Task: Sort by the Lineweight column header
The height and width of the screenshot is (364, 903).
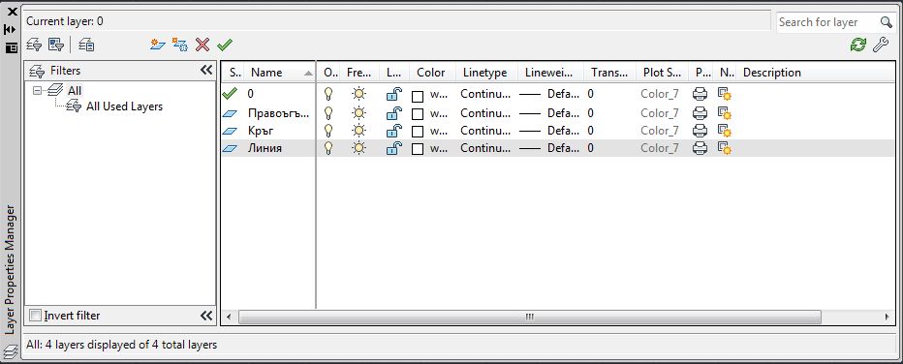Action: (550, 73)
